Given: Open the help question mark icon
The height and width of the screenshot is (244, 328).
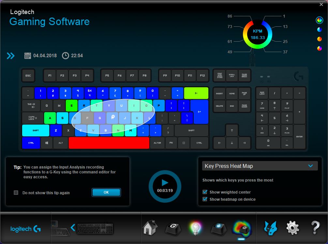Looking at the screenshot, I should (x=315, y=228).
